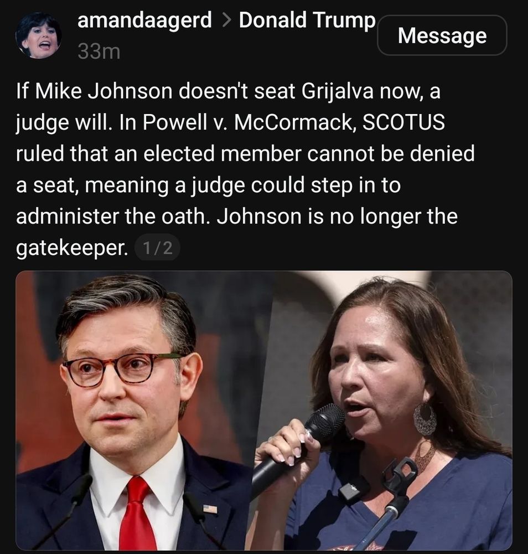Click the 33m post timestamp
The height and width of the screenshot is (554, 528).
99,52
